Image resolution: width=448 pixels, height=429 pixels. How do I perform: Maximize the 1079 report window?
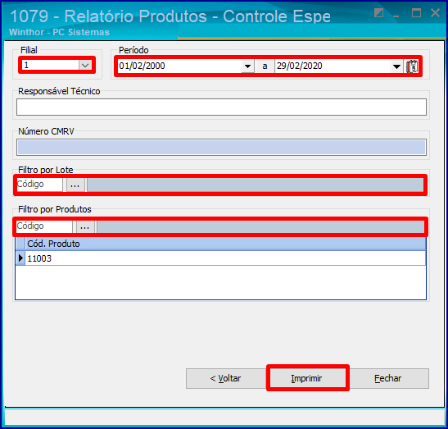coord(416,13)
